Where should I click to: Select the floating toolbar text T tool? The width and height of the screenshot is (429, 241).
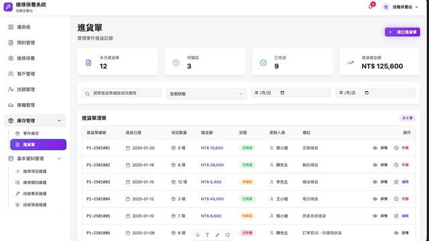[207, 235]
